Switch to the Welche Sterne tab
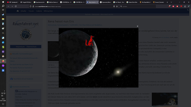This screenshot has height=107, width=191. [x=52, y=2]
